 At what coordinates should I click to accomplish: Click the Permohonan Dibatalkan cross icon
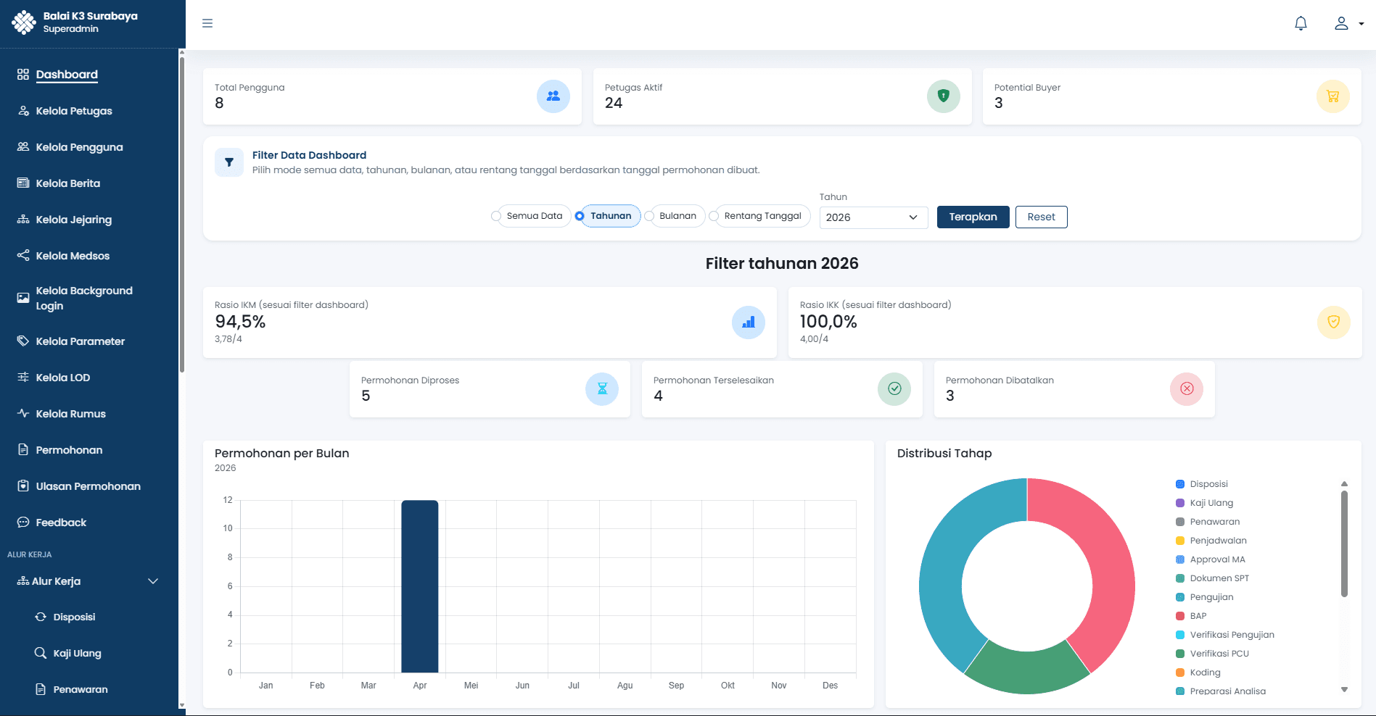[1187, 388]
